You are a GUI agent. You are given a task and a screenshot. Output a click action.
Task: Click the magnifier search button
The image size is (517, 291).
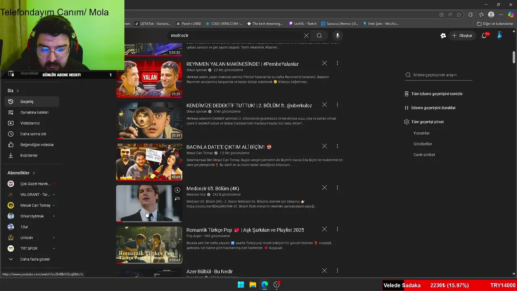[319, 36]
